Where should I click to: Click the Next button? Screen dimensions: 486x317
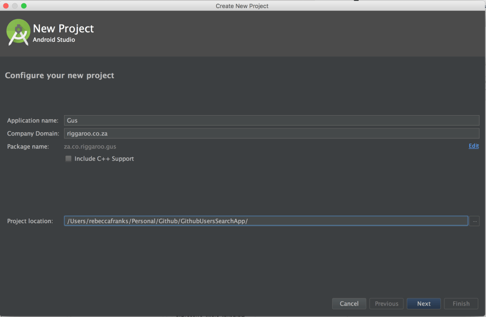[423, 303]
